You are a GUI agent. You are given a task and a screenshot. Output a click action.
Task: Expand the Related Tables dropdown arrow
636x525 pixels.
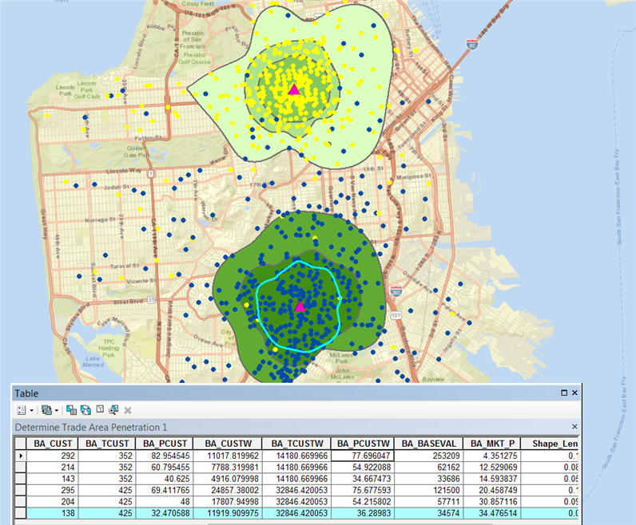coord(57,410)
